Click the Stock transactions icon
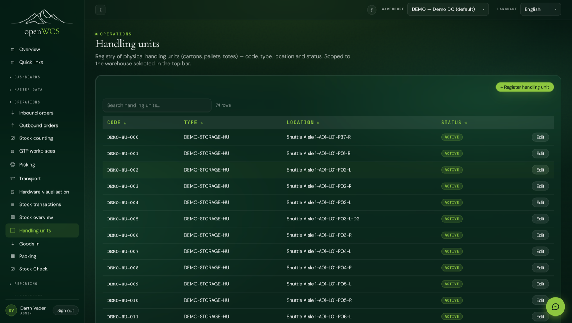 [13, 204]
